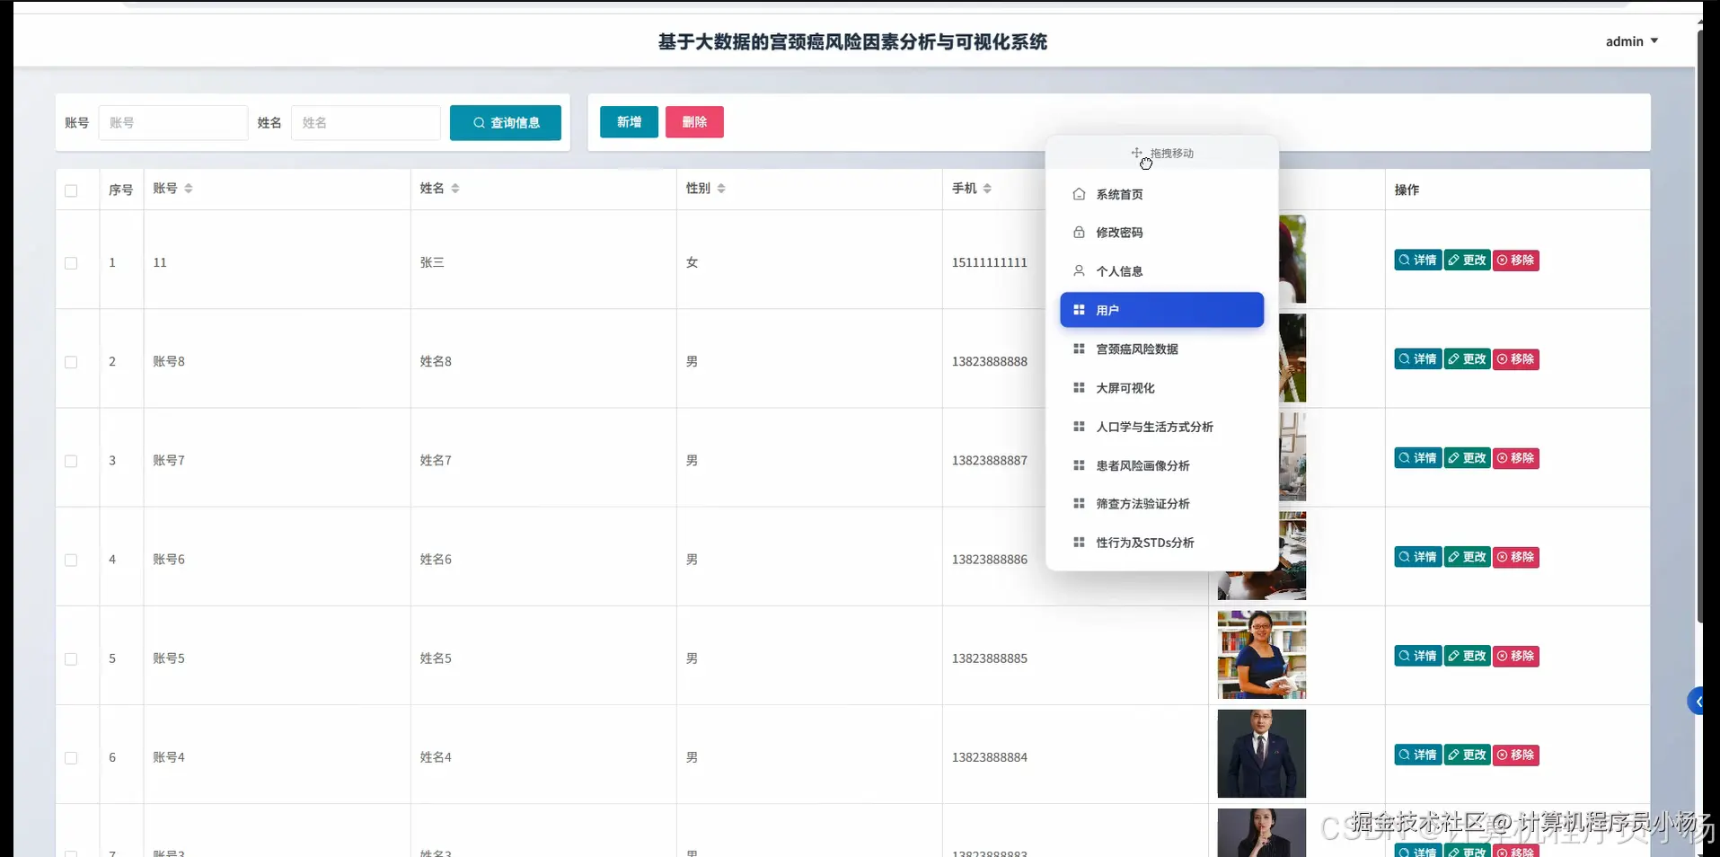Sort the table by 性别 column arrows

(721, 189)
